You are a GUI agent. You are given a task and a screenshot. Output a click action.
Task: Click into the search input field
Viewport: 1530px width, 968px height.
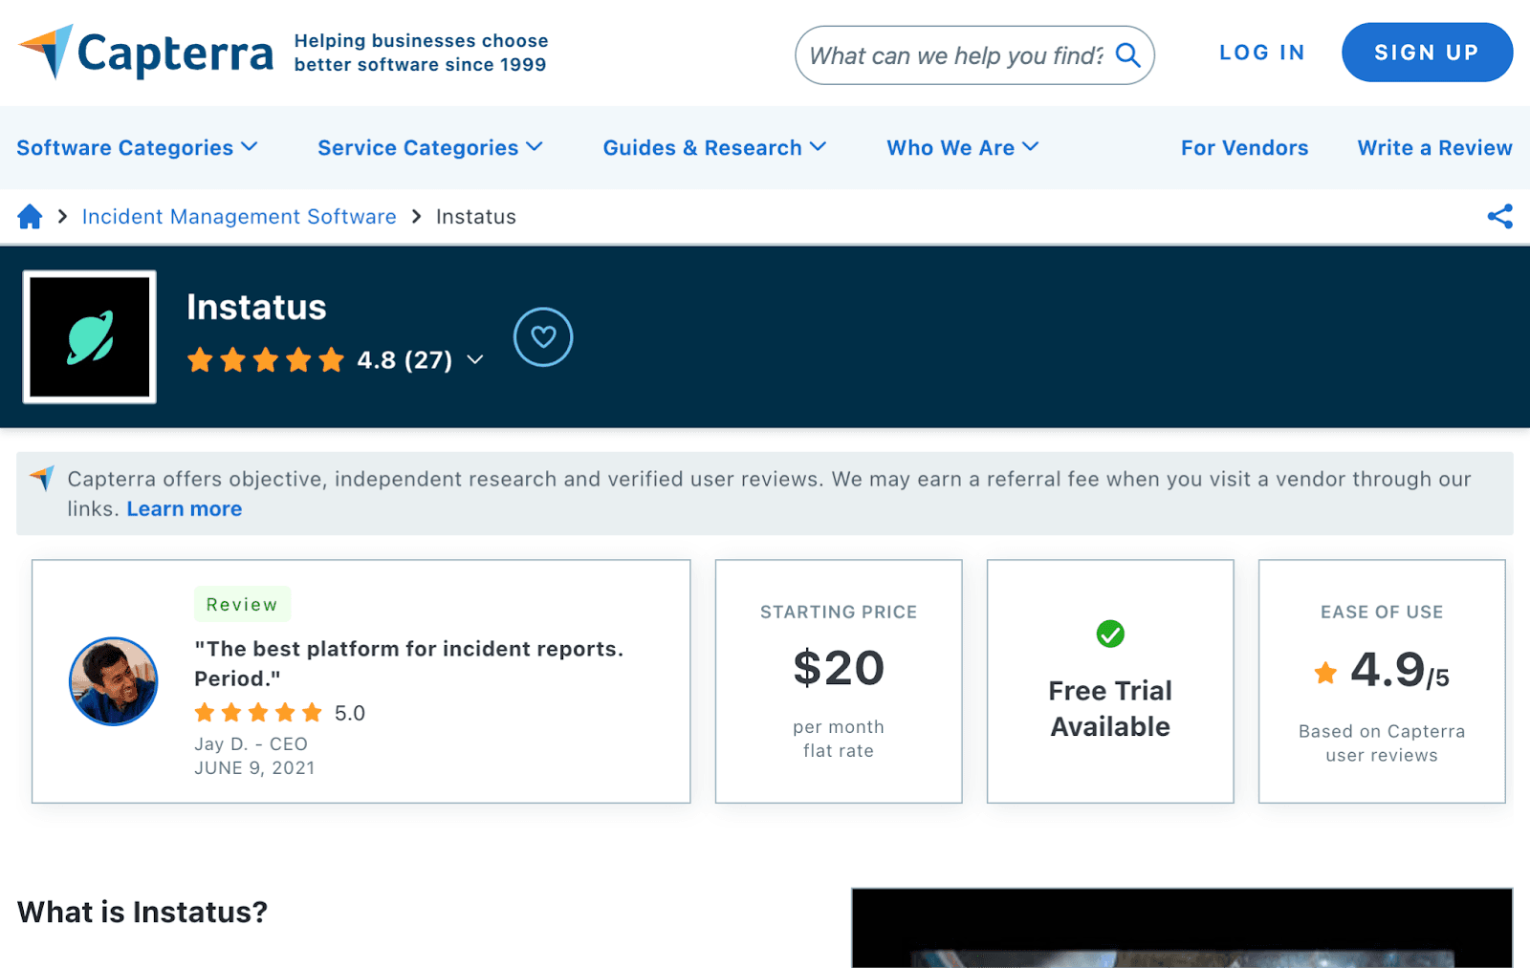coord(954,55)
